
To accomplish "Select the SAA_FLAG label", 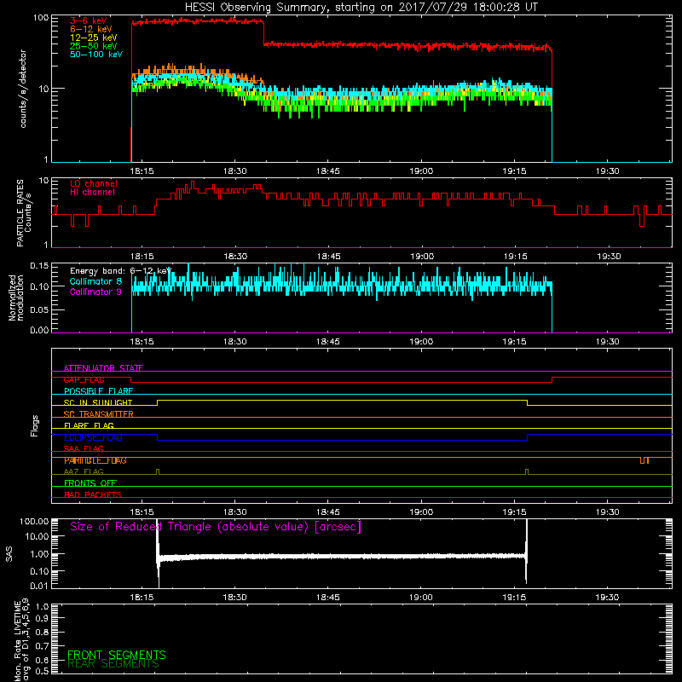I will 84,449.
